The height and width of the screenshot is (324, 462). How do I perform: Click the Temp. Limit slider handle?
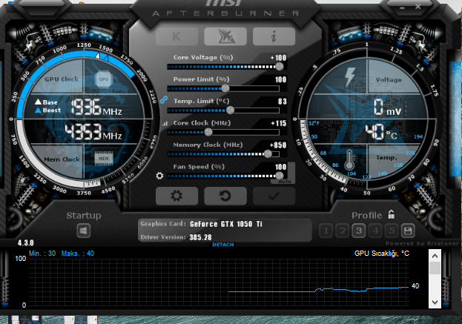(230, 110)
